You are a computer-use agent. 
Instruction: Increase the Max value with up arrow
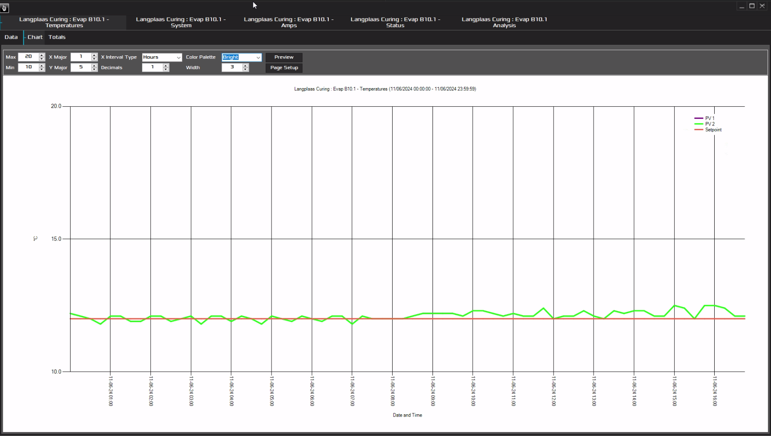[42, 55]
